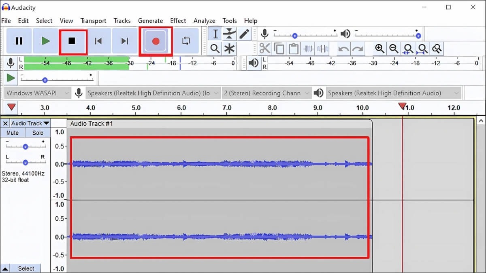
Task: Open the Help menu
Action: (251, 21)
